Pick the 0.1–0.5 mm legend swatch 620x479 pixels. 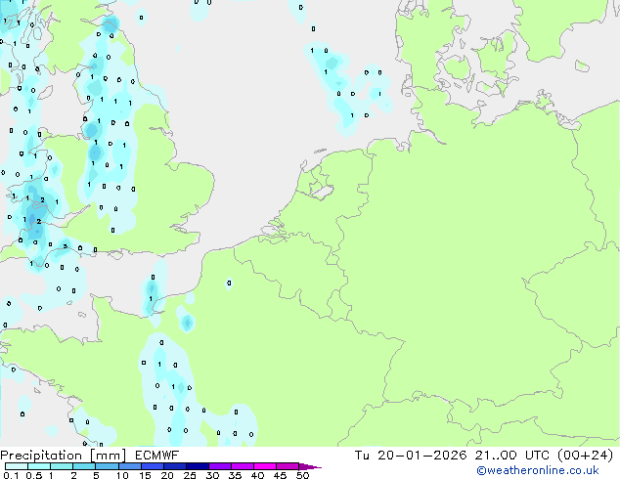17,466
